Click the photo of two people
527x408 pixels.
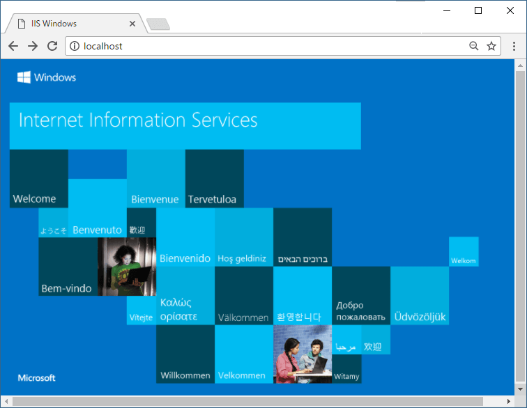(302, 354)
